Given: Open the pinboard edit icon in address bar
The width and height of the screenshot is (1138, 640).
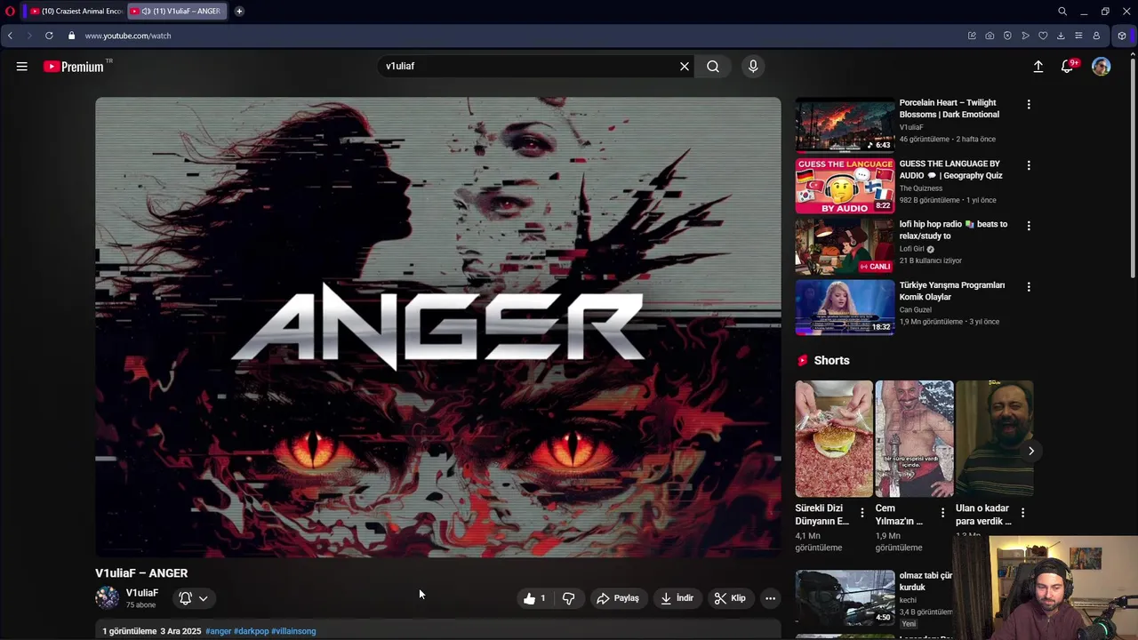Looking at the screenshot, I should click(972, 36).
